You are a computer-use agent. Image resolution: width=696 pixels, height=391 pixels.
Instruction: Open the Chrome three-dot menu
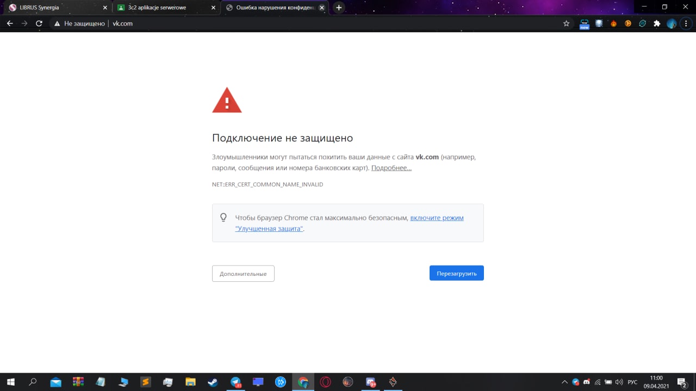point(686,23)
